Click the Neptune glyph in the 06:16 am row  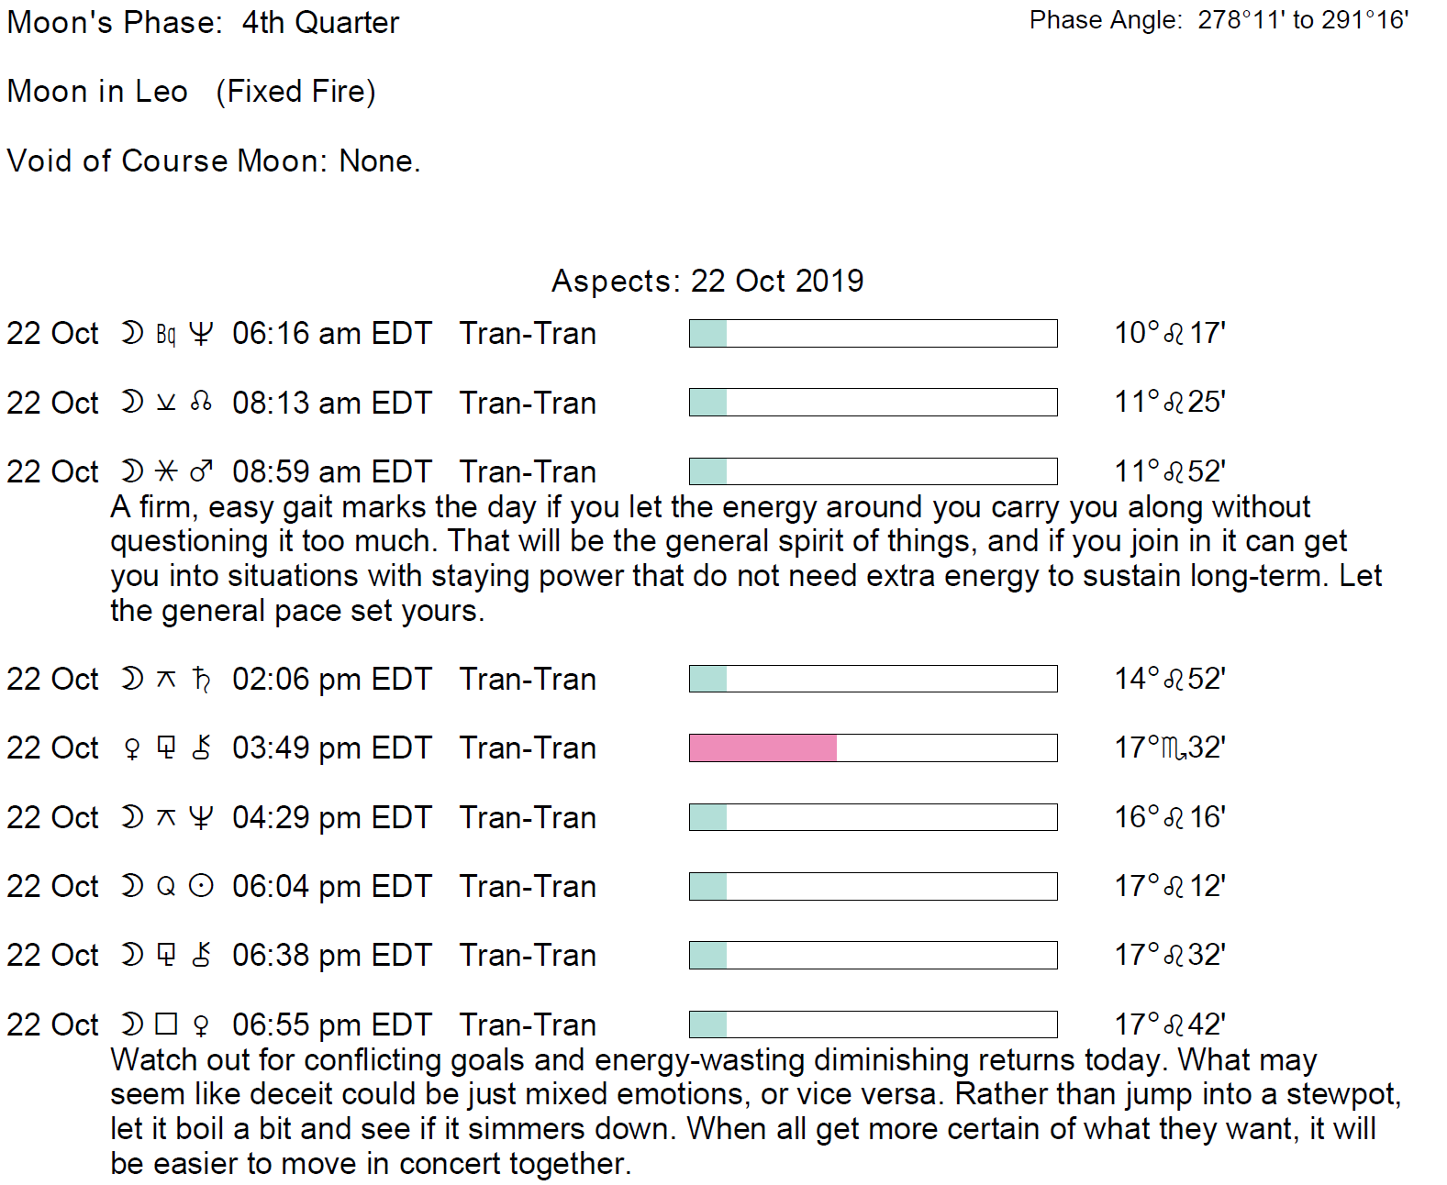[201, 333]
